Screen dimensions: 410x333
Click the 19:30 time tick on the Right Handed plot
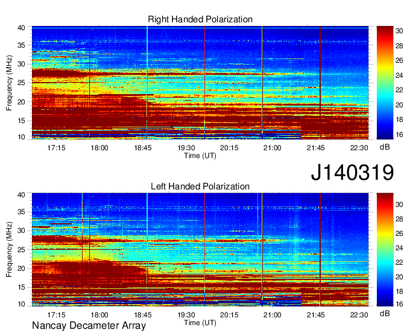point(186,148)
